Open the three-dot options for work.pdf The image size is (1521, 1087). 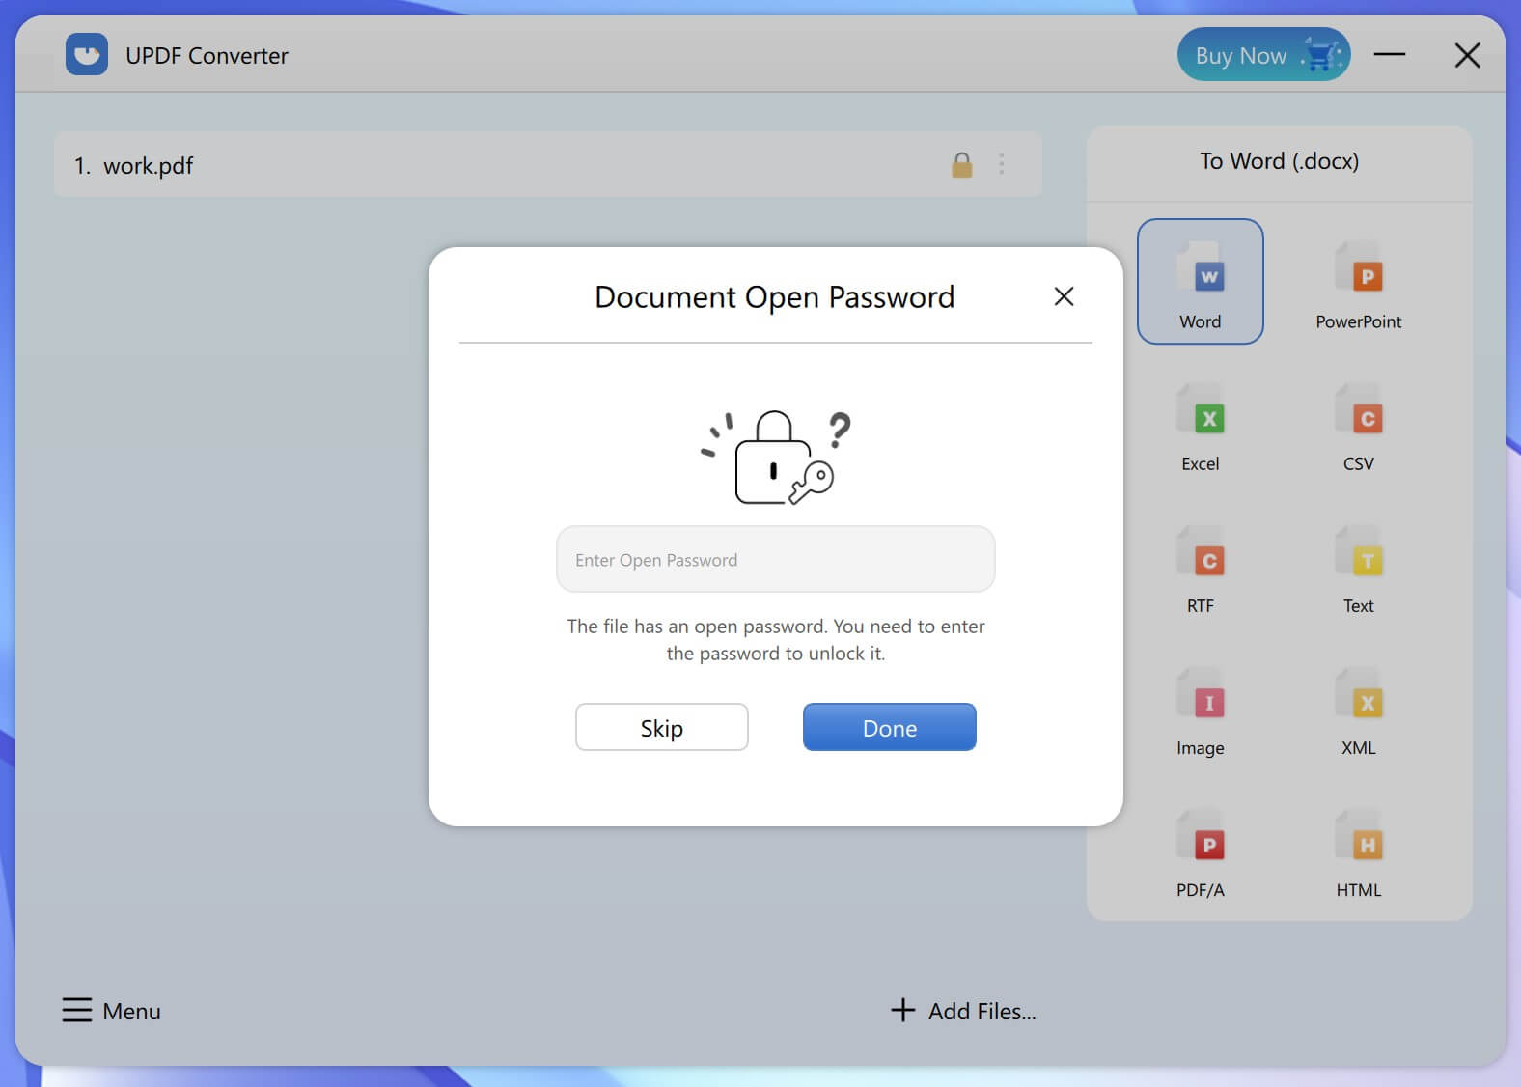point(1002,165)
